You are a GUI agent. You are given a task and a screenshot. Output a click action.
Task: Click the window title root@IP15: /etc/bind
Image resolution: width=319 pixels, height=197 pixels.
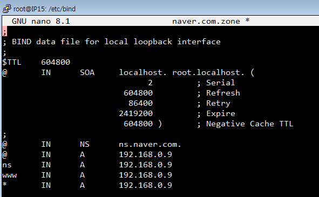[44, 9]
